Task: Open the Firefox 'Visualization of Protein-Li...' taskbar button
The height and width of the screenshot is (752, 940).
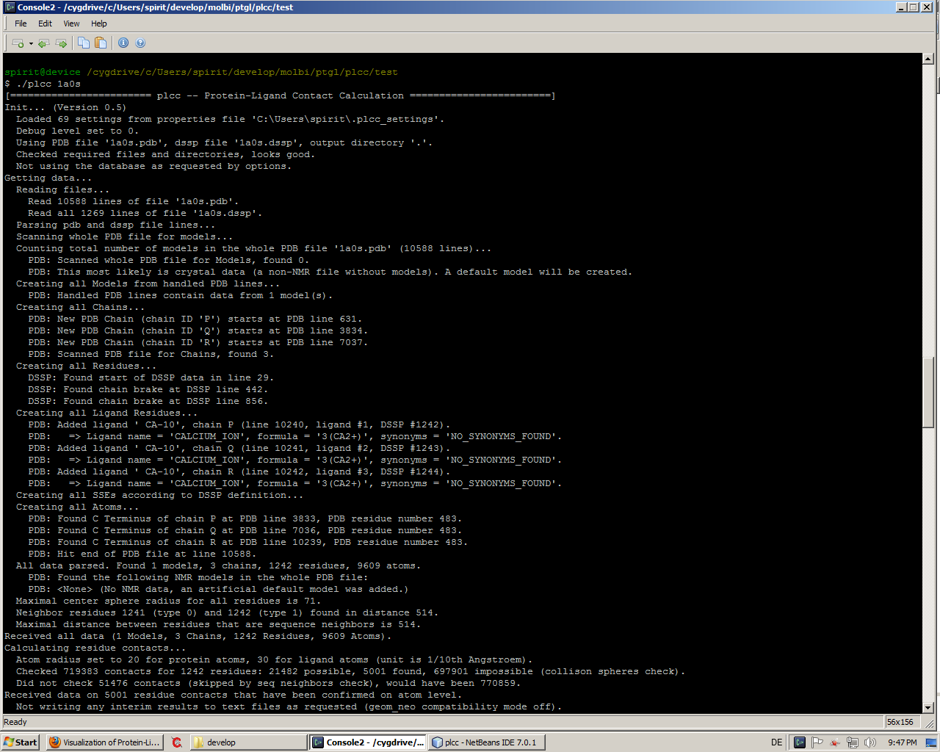Action: tap(104, 742)
